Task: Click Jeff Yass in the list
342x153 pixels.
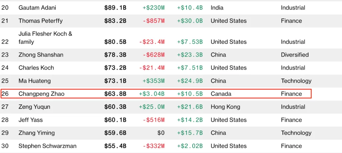Action: click(x=31, y=120)
